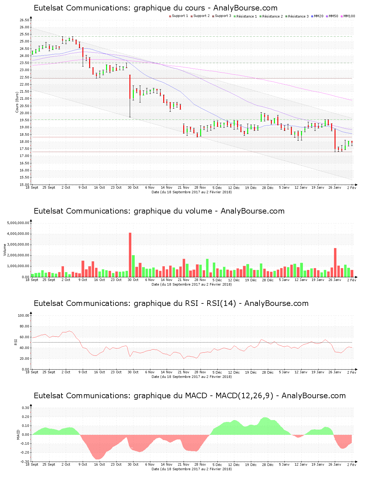Select the Résistance 1 legend label
Image resolution: width=369 pixels, height=477 pixels.
point(247,16)
